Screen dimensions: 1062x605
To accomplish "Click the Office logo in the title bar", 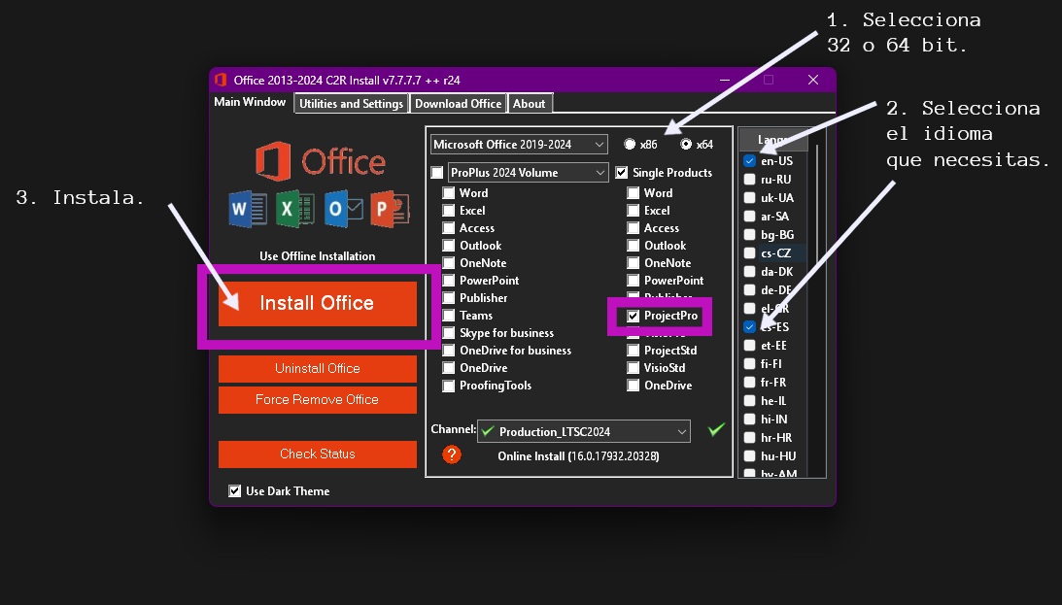I will tap(221, 80).
